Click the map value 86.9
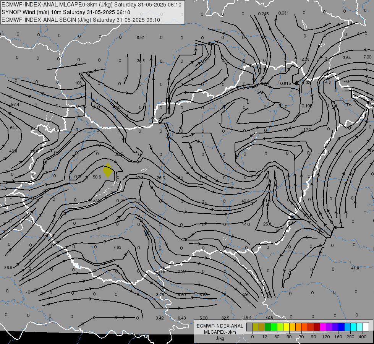 (8, 268)
